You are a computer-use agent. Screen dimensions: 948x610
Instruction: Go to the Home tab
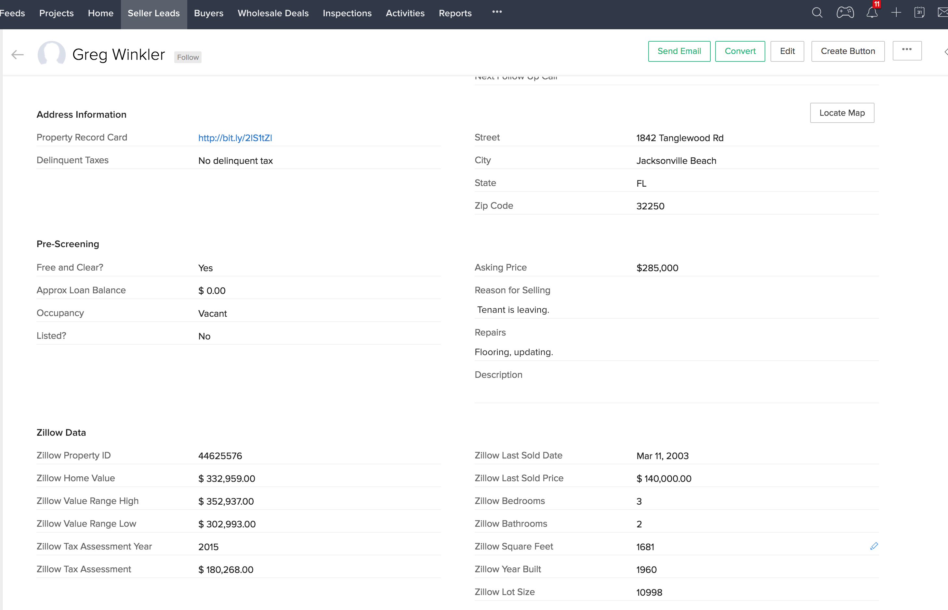point(100,13)
